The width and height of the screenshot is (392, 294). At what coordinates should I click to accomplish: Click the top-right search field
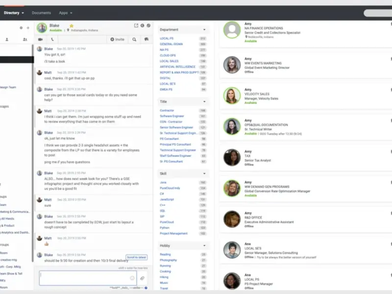point(378,13)
